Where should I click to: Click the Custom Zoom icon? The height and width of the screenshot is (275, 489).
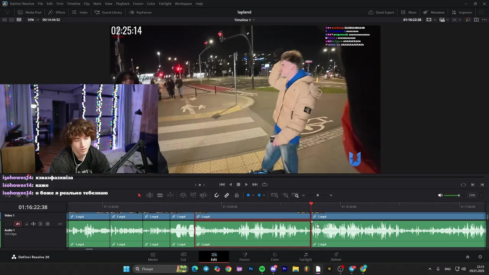click(x=295, y=195)
